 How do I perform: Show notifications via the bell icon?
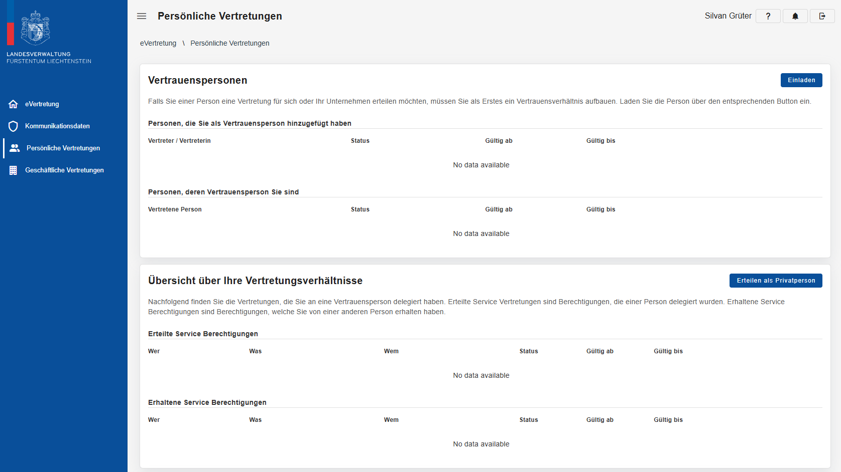[x=795, y=16]
